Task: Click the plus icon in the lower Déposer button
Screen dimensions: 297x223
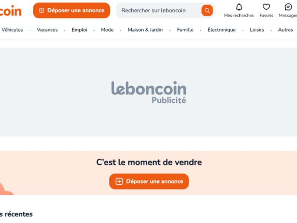Action: 119,181
